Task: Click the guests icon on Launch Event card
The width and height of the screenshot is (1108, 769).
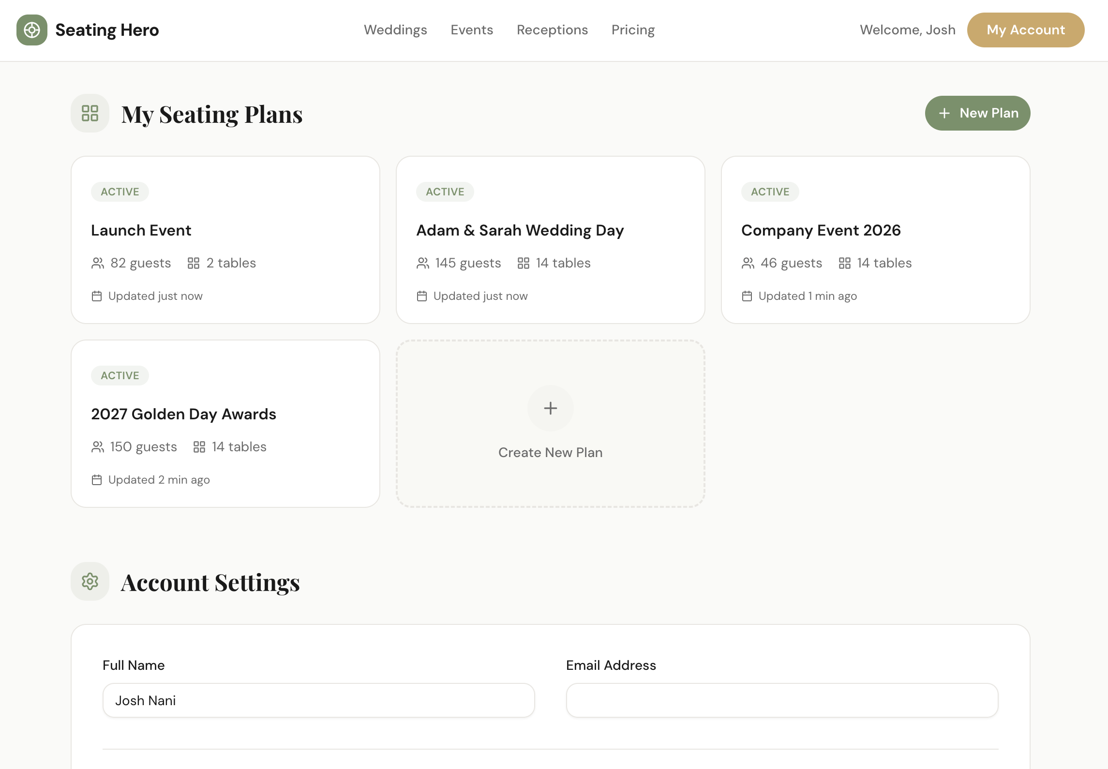Action: coord(98,263)
